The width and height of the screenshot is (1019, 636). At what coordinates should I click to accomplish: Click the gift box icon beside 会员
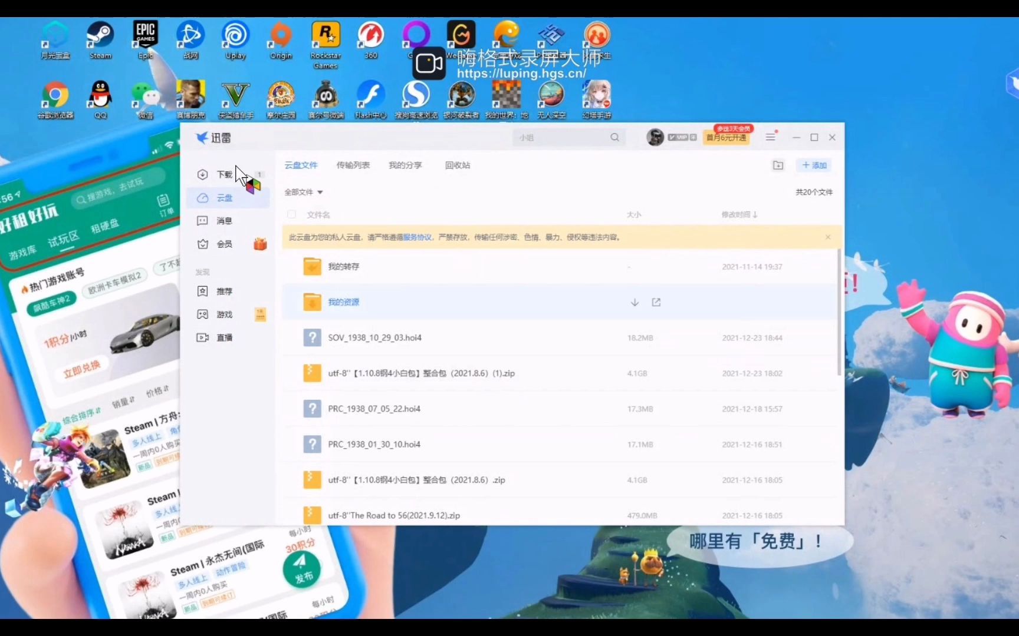(260, 244)
